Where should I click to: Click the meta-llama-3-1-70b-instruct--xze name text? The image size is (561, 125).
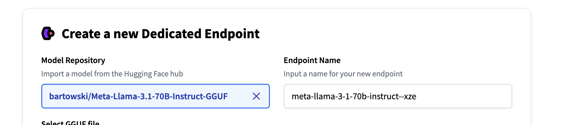[354, 96]
